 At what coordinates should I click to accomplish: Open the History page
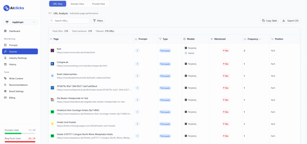click(13, 64)
